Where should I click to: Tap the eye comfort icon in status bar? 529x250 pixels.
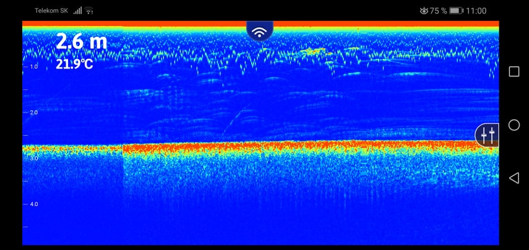pyautogui.click(x=424, y=10)
